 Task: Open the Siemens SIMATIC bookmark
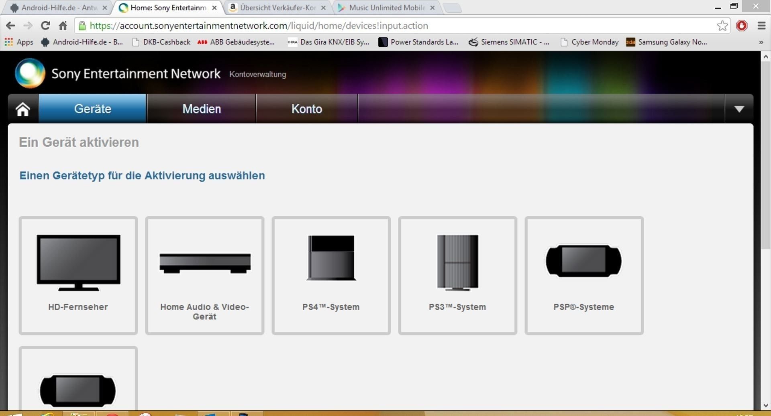click(509, 42)
